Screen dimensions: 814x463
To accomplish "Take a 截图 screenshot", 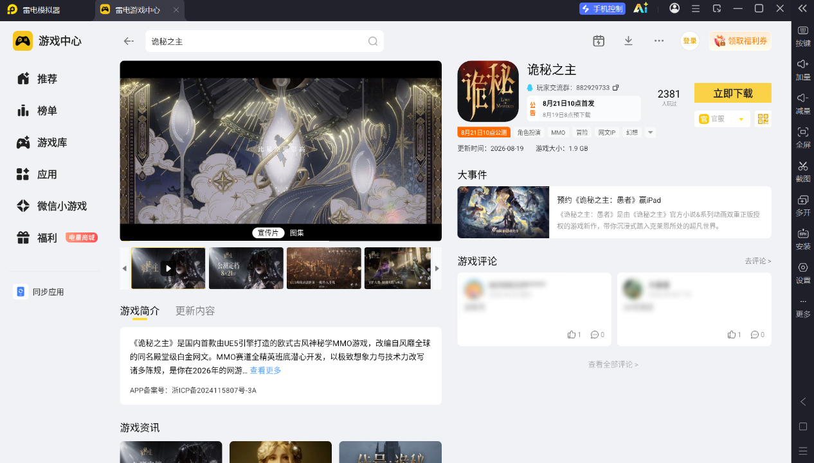I will point(803,171).
